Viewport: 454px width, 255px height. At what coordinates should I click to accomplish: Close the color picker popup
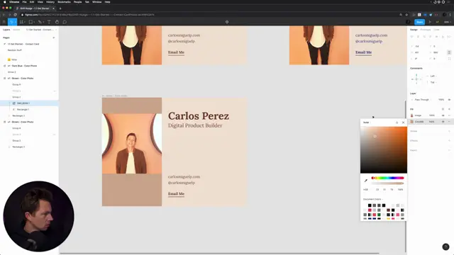(403, 123)
